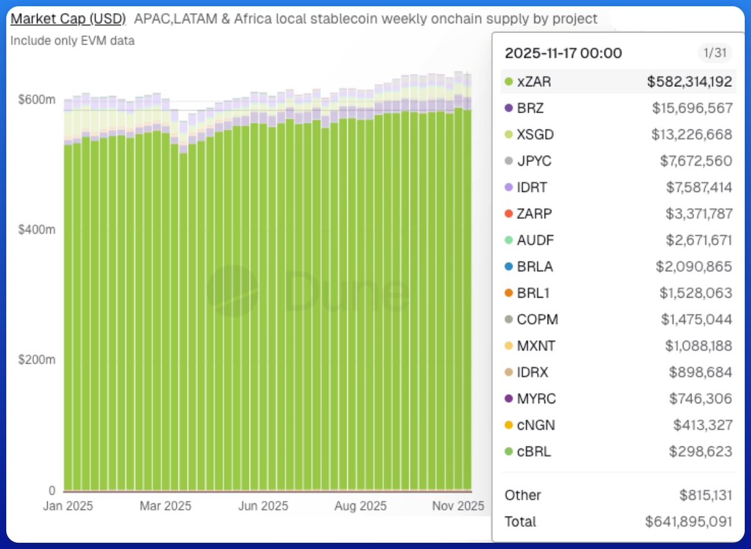This screenshot has height=549, width=751.
Task: Select the IDRX label in tooltip
Action: point(533,372)
